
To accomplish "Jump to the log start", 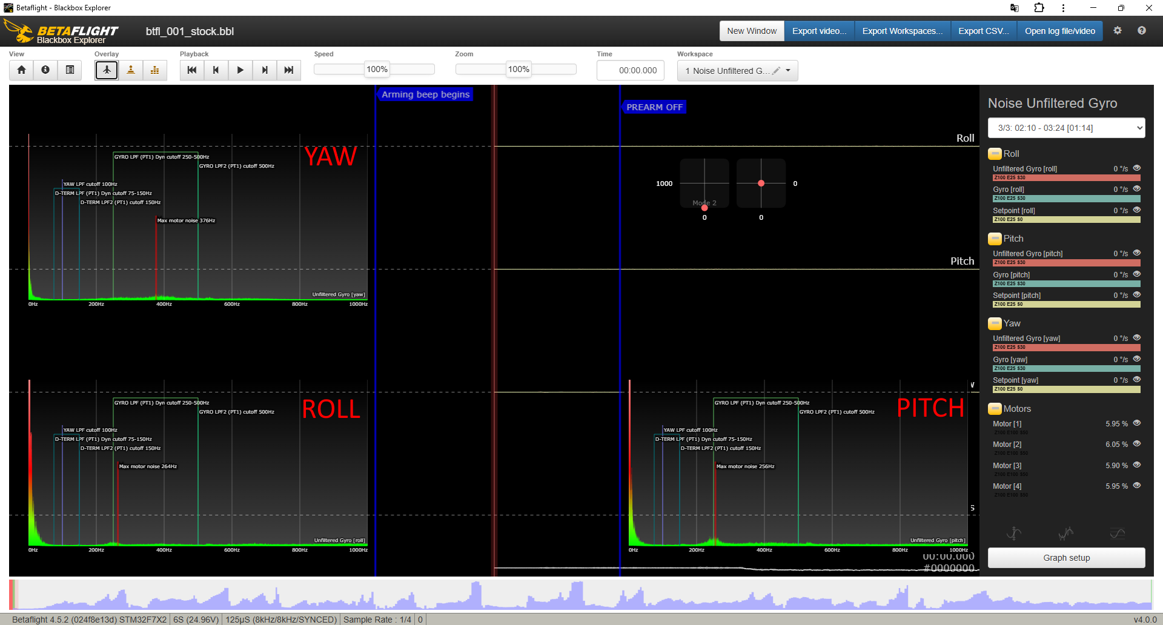I will (x=192, y=70).
